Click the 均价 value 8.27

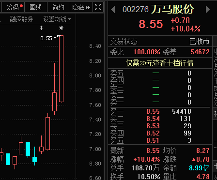click(x=203, y=150)
